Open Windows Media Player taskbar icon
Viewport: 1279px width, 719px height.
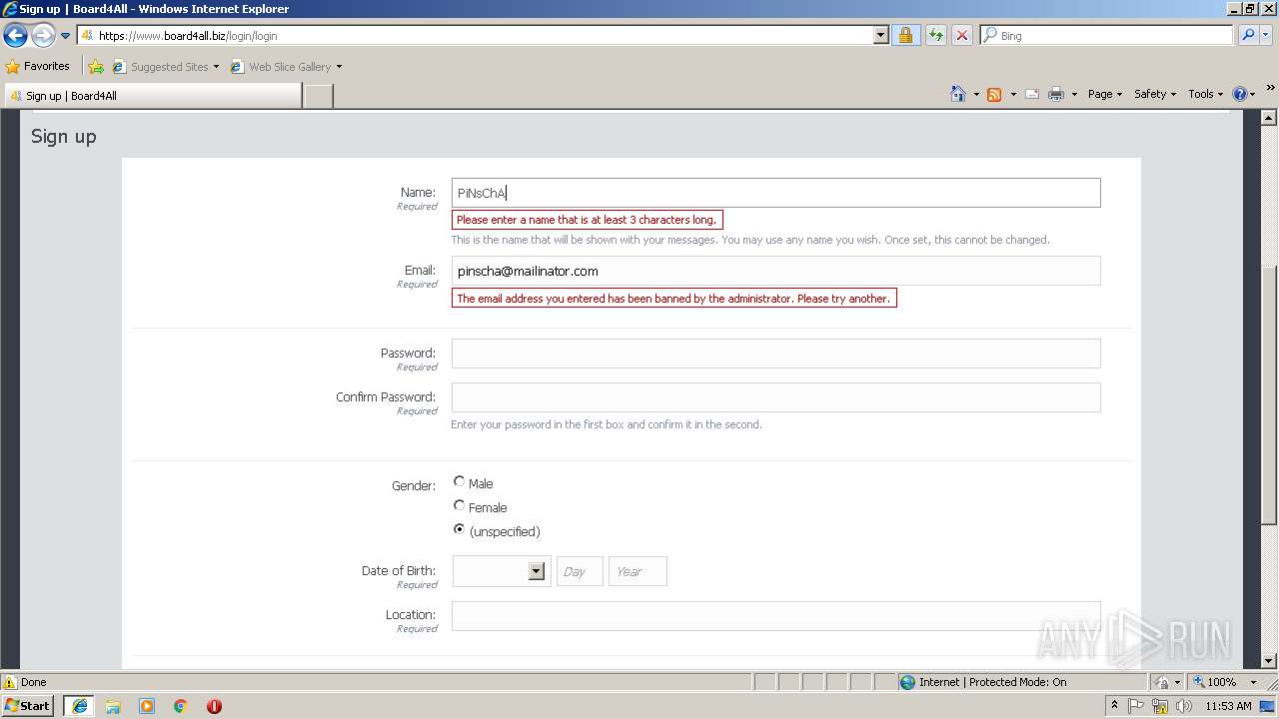click(x=147, y=706)
